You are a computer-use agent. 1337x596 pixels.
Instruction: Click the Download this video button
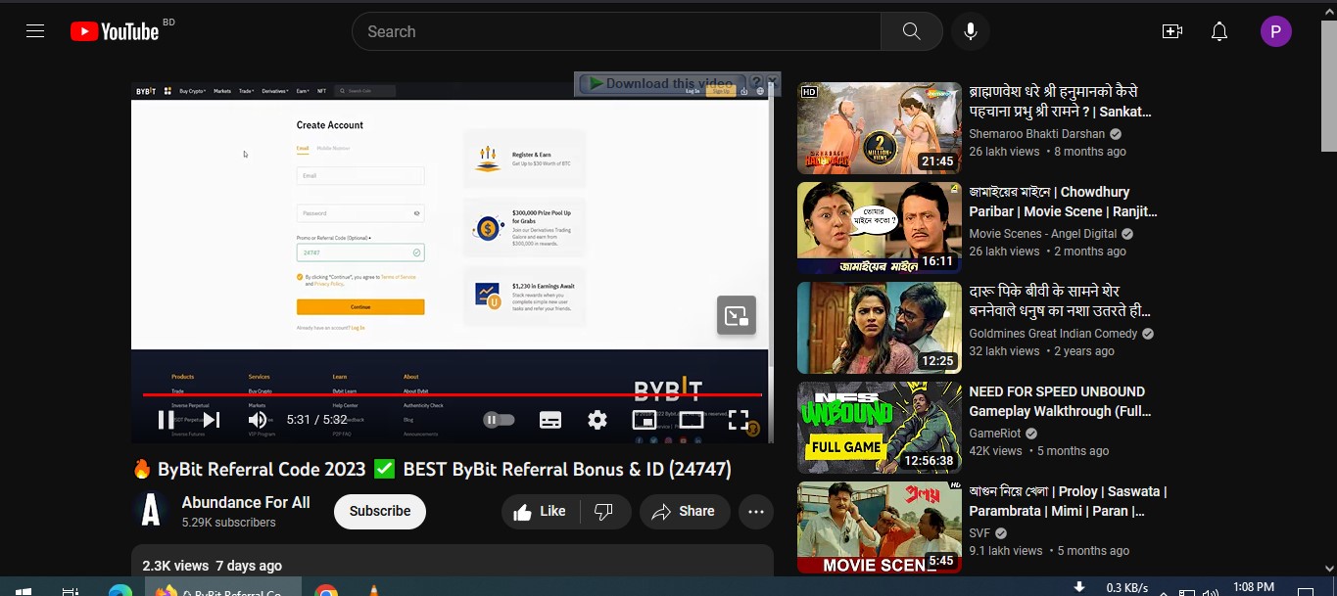point(661,84)
